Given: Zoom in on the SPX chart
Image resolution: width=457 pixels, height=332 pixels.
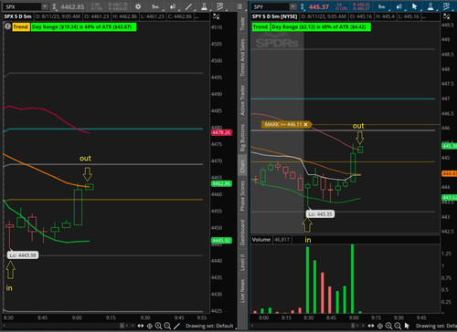Looking at the screenshot, I should pos(158,326).
